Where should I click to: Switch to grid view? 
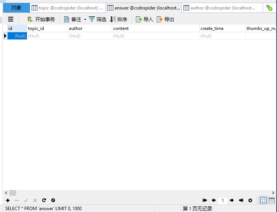[x=263, y=200]
